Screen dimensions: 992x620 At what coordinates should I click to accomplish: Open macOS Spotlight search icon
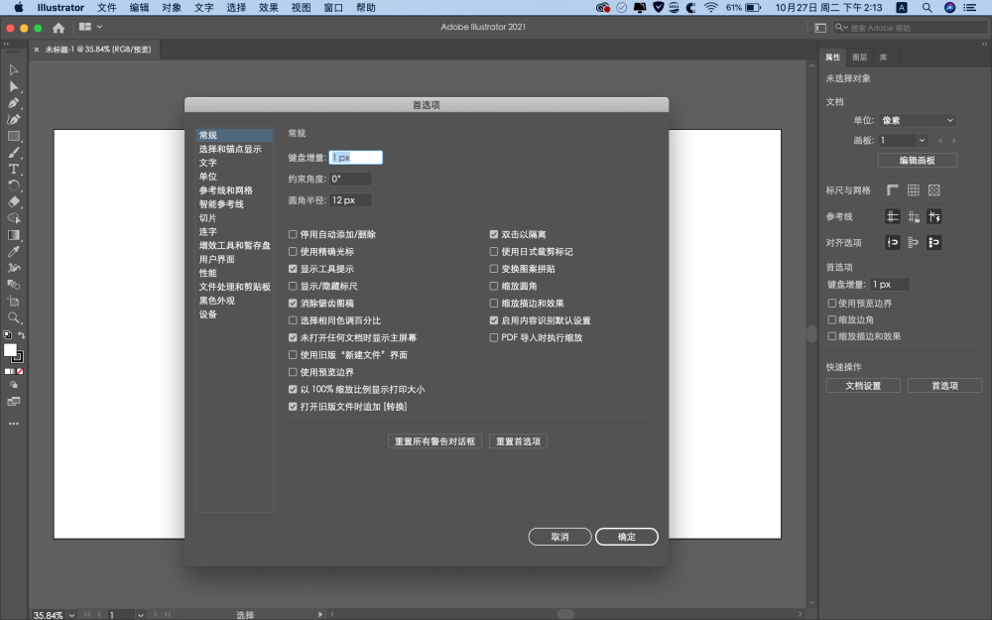coord(927,8)
